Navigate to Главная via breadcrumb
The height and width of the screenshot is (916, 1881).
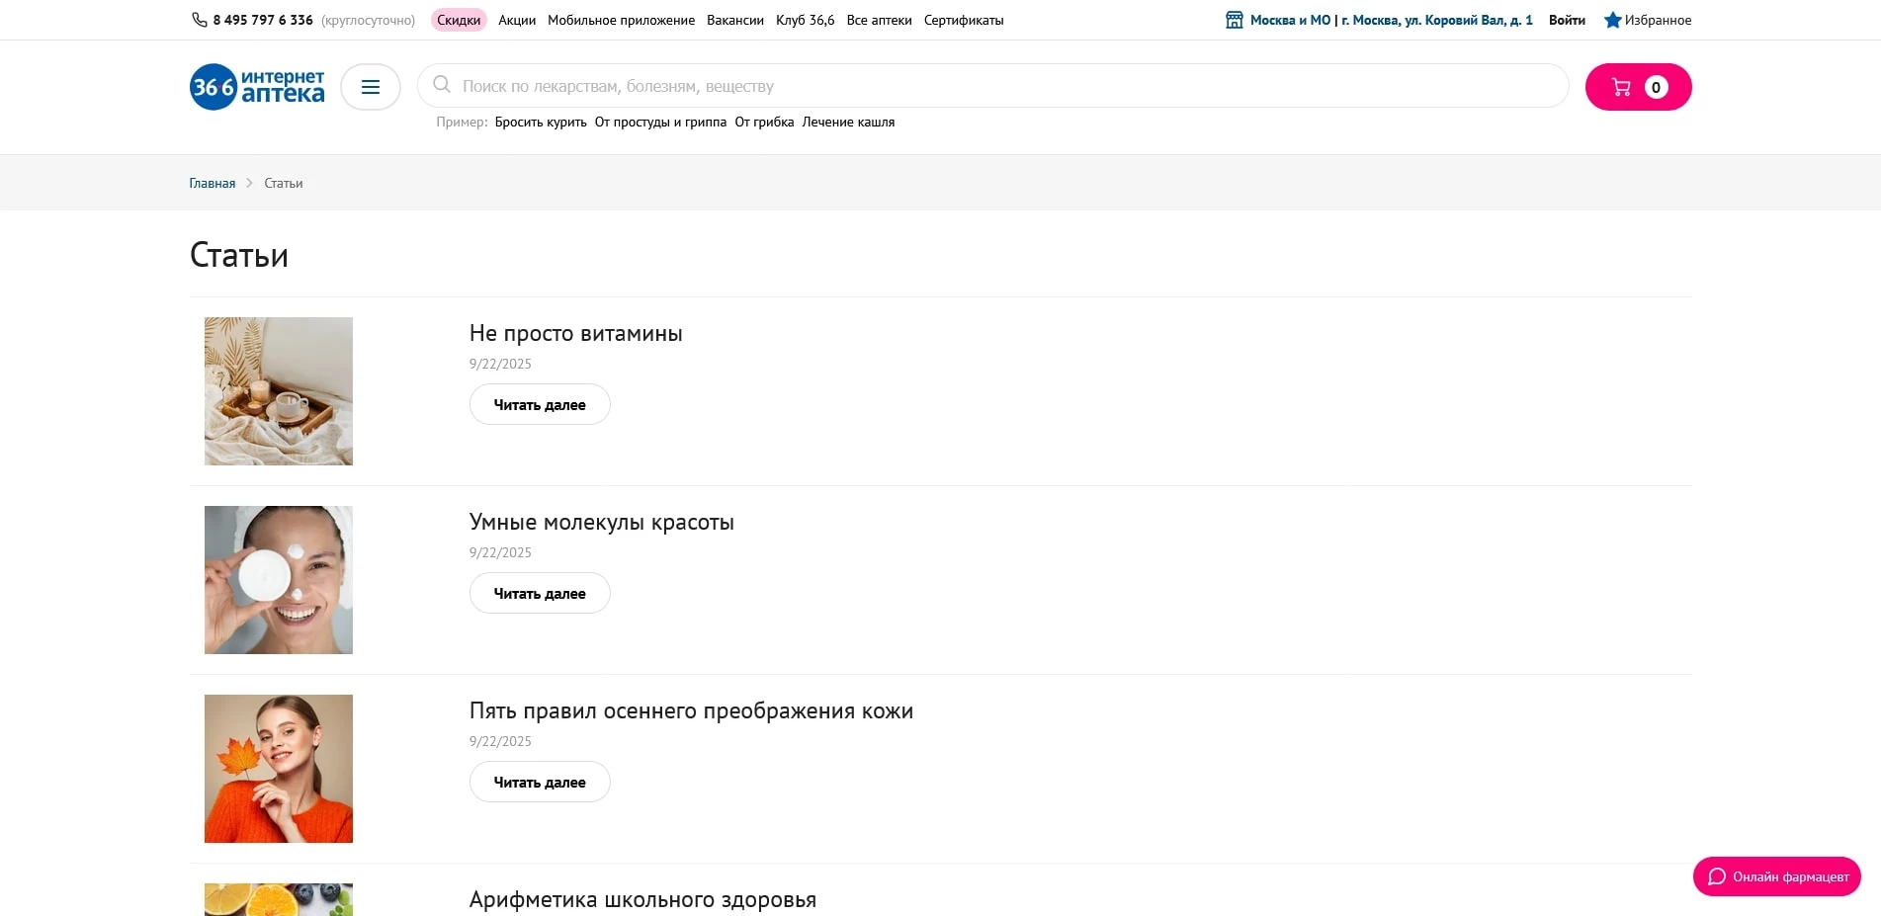click(212, 183)
